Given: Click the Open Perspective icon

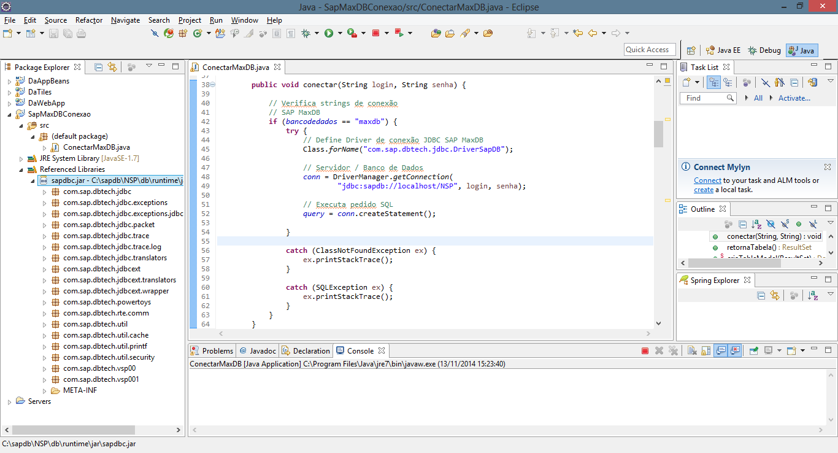Looking at the screenshot, I should coord(691,50).
